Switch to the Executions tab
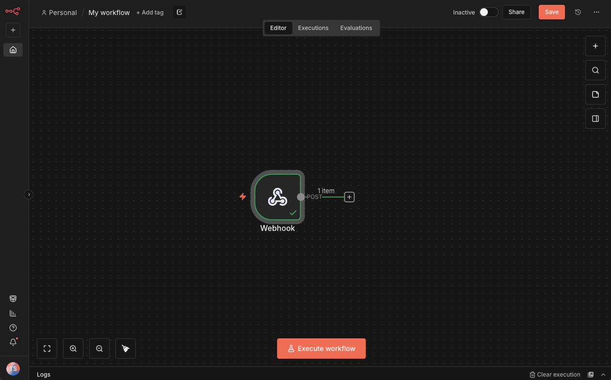Screen dimensions: 611x380 313,28
